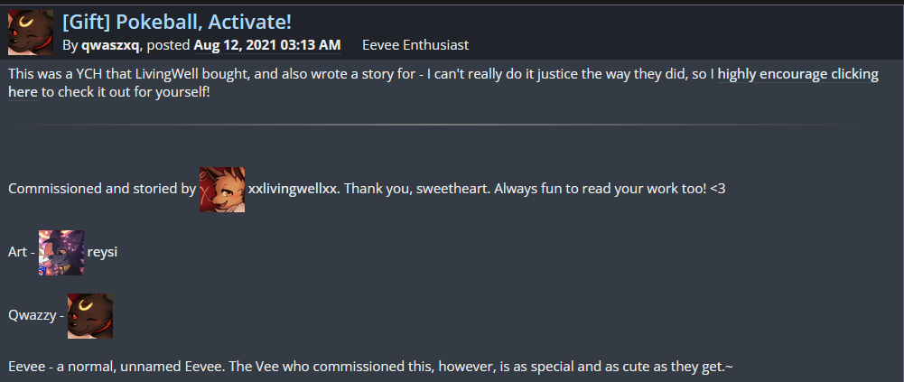Image resolution: width=904 pixels, height=382 pixels.
Task: Click the "Art -" credit label
Action: click(22, 252)
